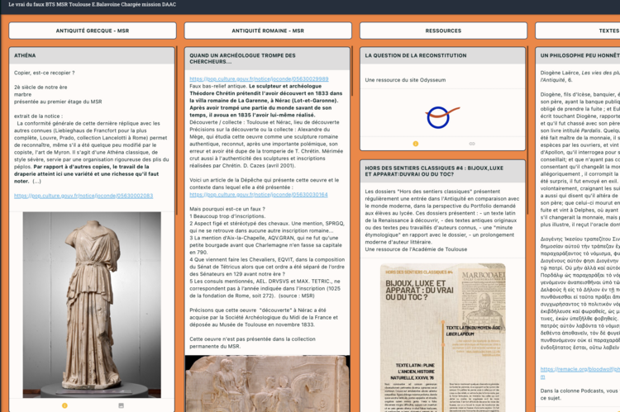Click the text 'Une ressource du site Odysseum'
The height and width of the screenshot is (412, 620).
(x=405, y=80)
